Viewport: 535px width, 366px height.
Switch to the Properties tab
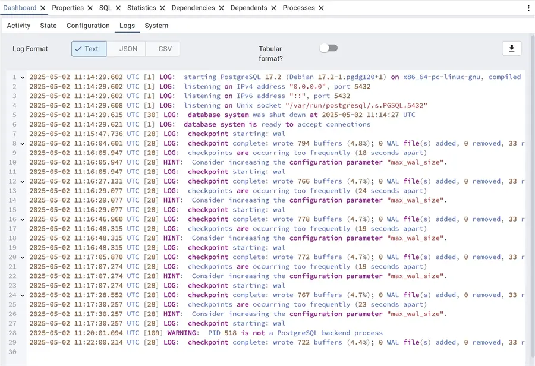[67, 8]
